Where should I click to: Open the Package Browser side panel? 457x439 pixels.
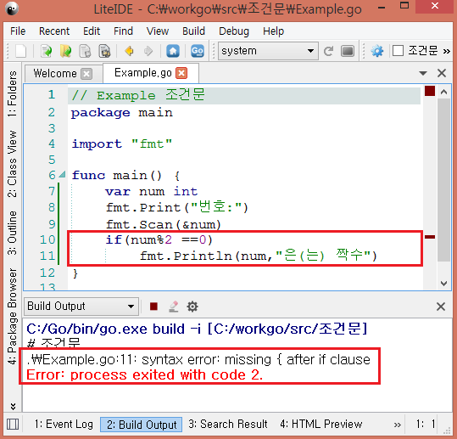click(13, 316)
